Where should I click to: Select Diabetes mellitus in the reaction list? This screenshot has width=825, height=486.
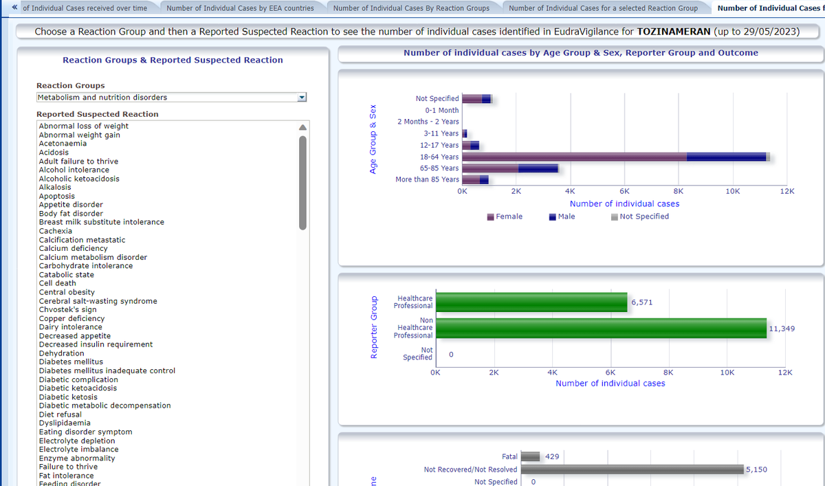point(71,362)
